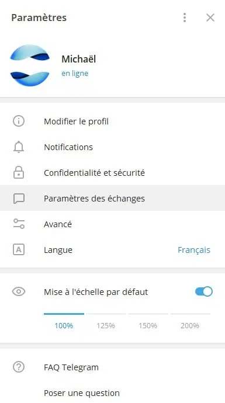Screen dimensions: 225x403
Task: Click the letter A Langue icon
Action: [x=19, y=249]
